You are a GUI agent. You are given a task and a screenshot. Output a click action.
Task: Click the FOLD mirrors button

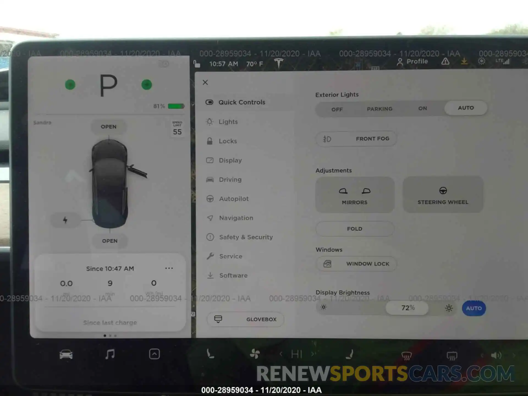point(355,228)
